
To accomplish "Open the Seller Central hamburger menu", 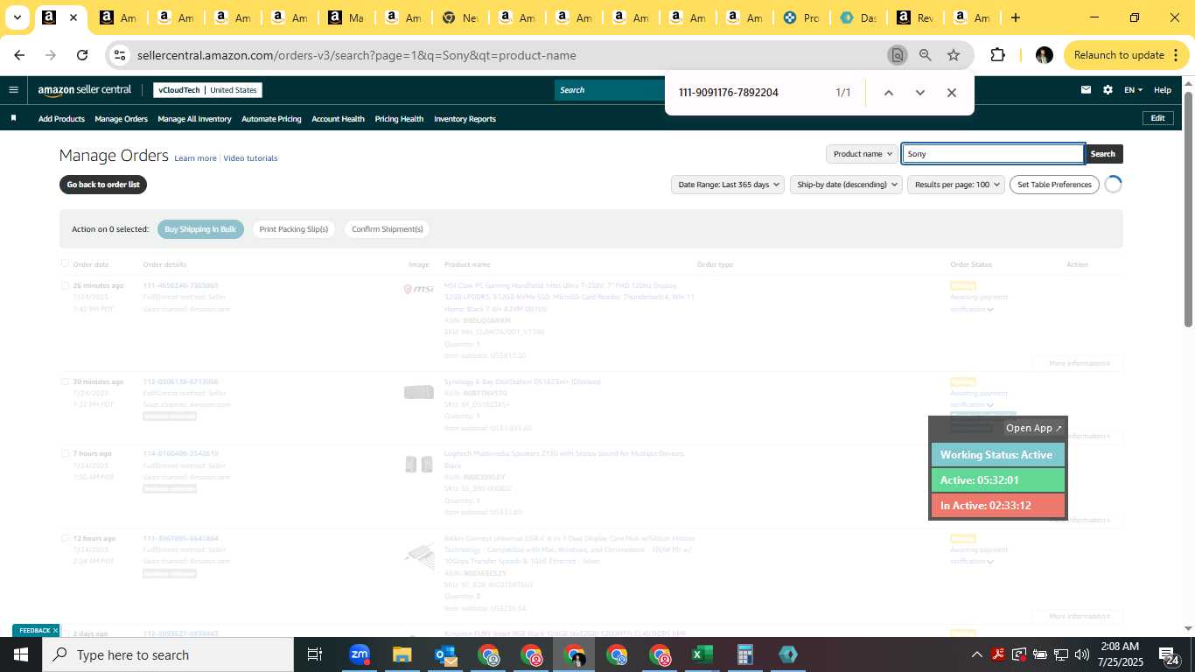I will coord(13,89).
